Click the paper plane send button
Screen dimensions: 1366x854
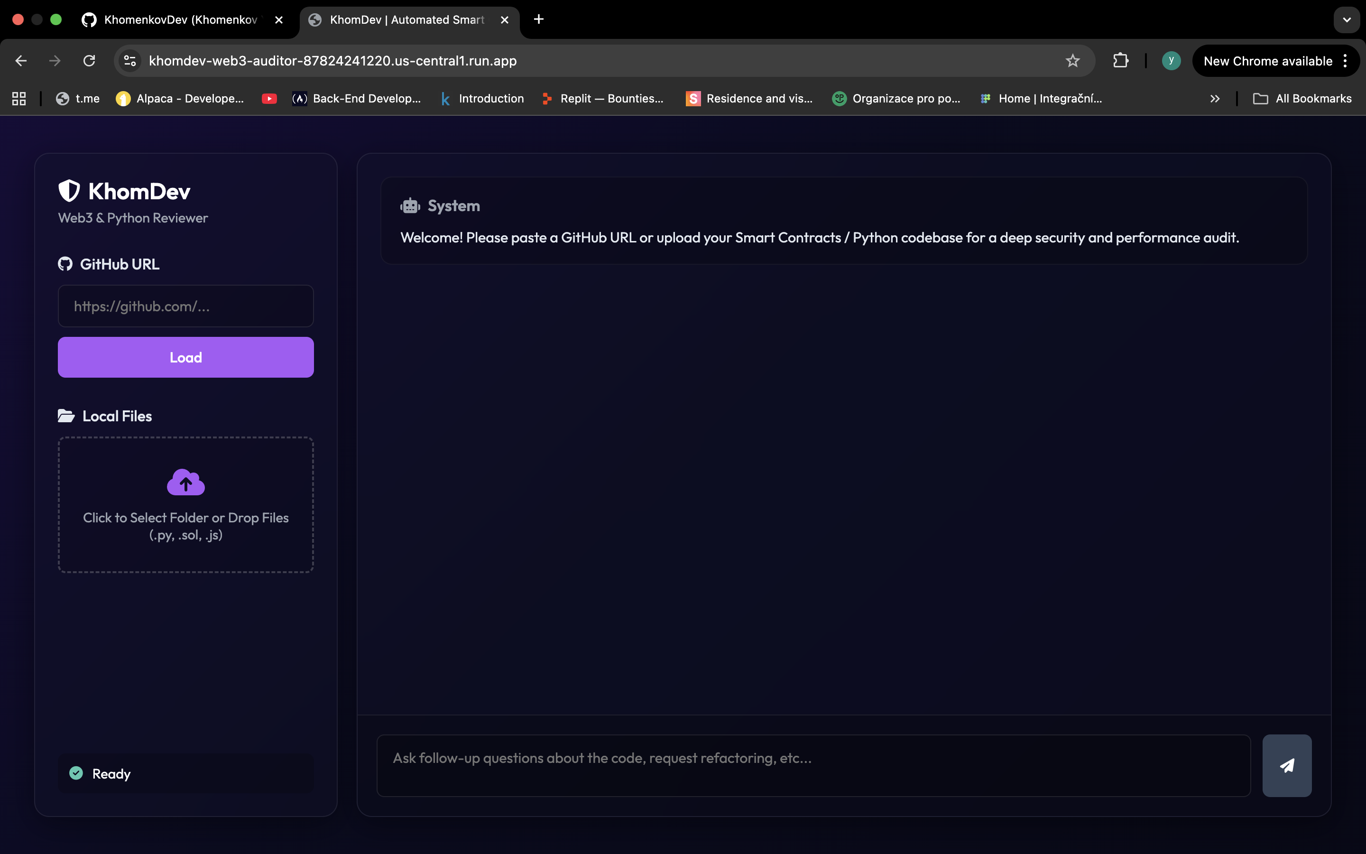pyautogui.click(x=1287, y=765)
